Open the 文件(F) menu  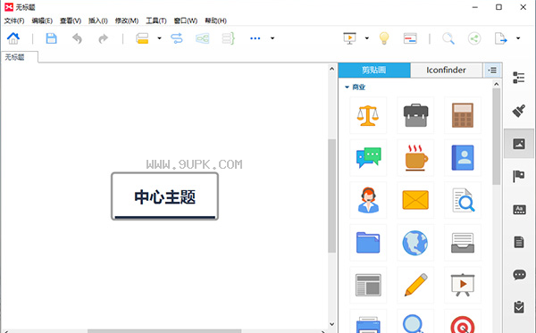[14, 21]
